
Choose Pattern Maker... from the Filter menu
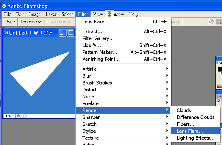click(123, 52)
